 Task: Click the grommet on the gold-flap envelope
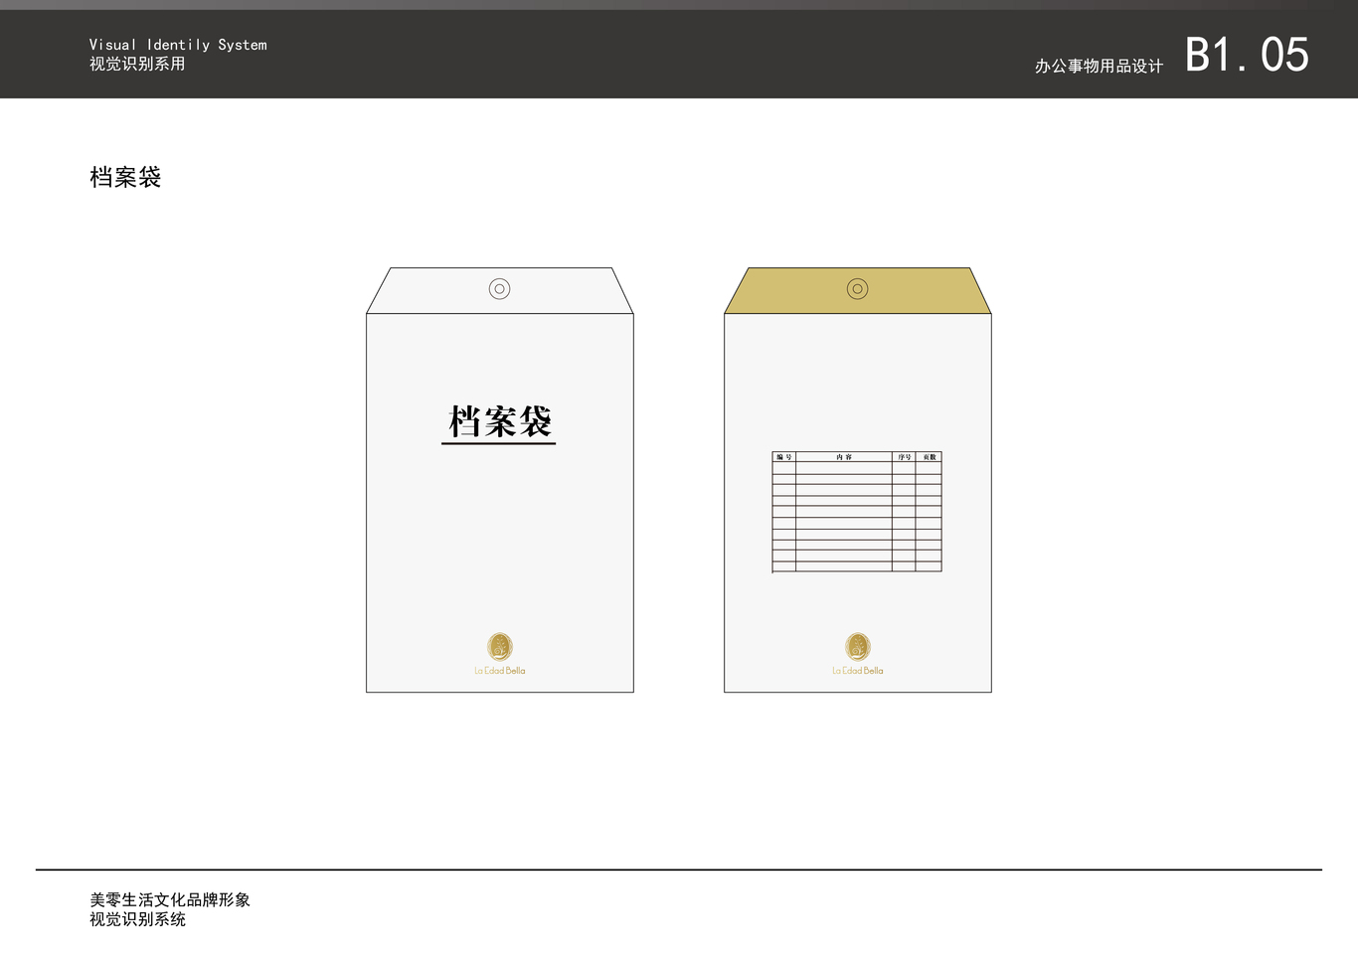click(x=858, y=289)
